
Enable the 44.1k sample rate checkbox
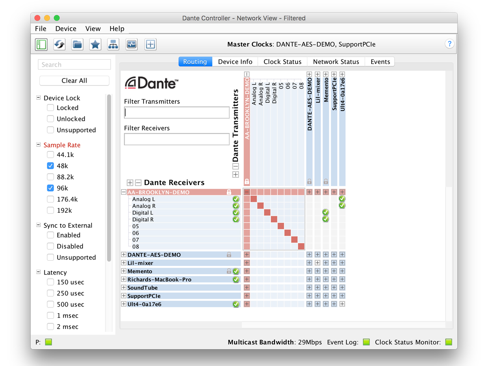pos(50,155)
